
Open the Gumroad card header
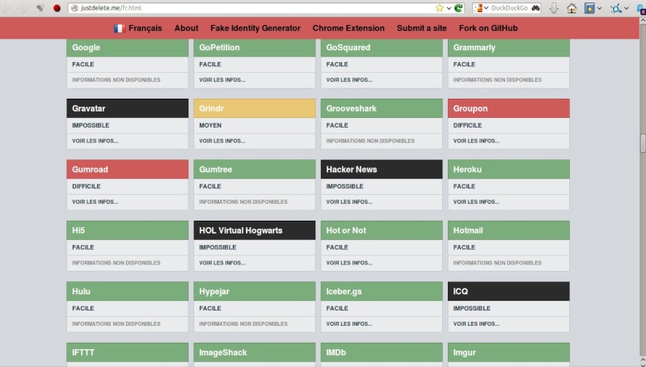127,169
